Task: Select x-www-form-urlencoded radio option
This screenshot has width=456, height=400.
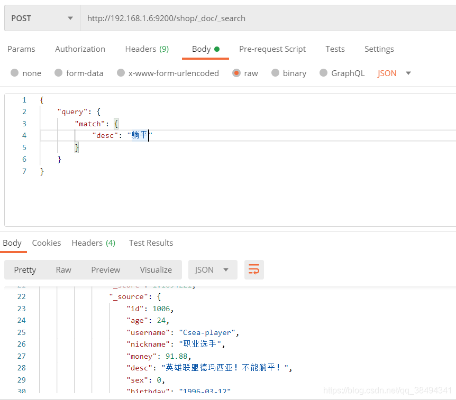Action: pyautogui.click(x=121, y=73)
